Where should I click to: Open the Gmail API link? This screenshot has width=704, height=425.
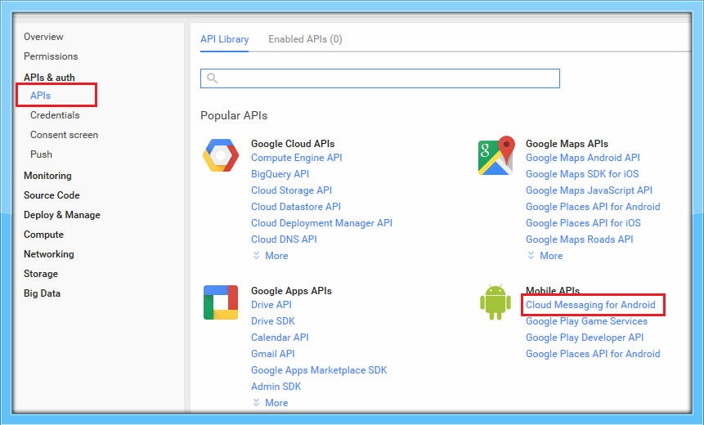pyautogui.click(x=273, y=354)
